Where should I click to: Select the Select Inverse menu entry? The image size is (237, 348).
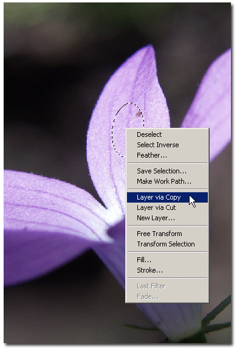(167, 145)
